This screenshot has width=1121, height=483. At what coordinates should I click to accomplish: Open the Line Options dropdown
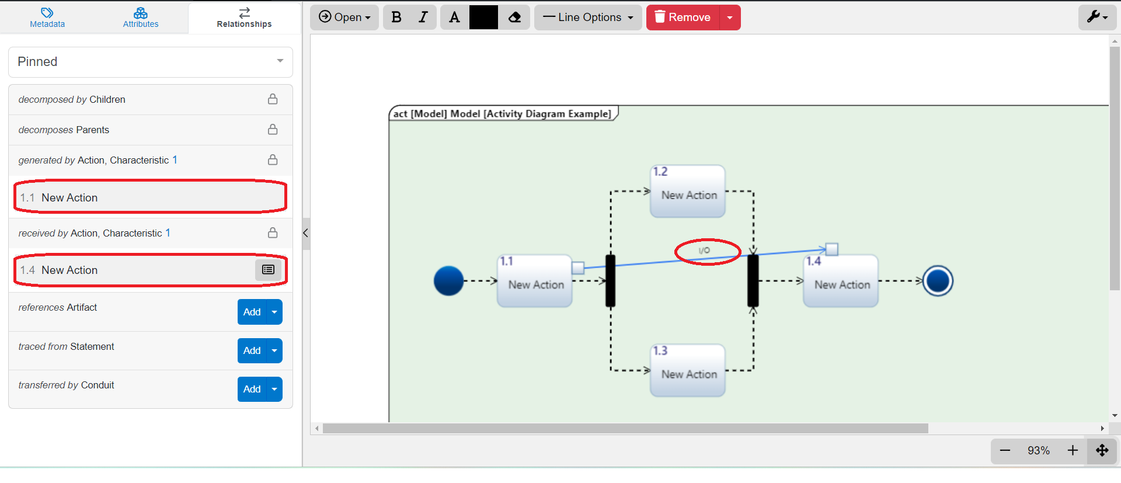click(x=588, y=18)
